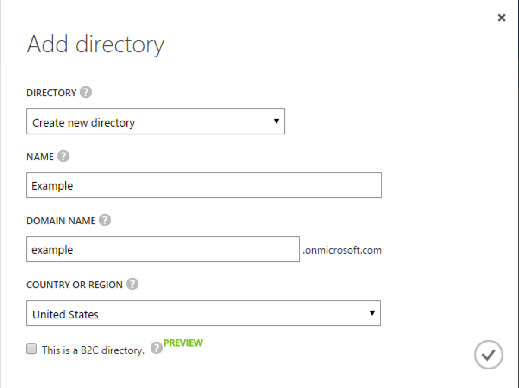Image resolution: width=519 pixels, height=388 pixels.
Task: Confirm with the checkmark complete button
Action: tap(488, 355)
